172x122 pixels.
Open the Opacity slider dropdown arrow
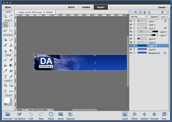tap(168, 17)
